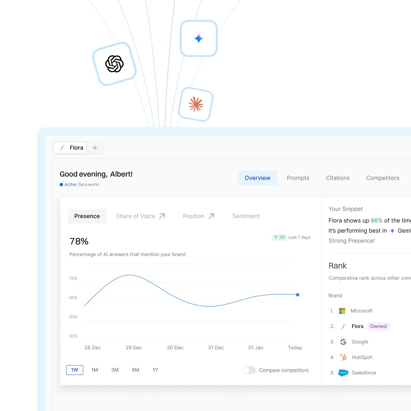
Task: Open the Prompts tab
Action: coord(298,178)
